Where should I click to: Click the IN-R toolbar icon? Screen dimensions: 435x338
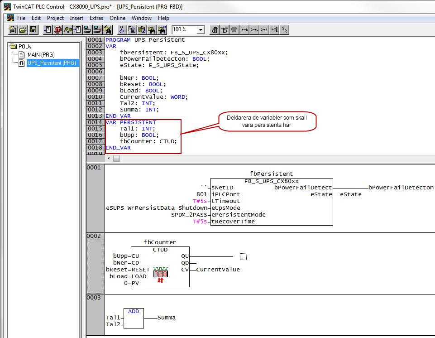[x=244, y=29]
